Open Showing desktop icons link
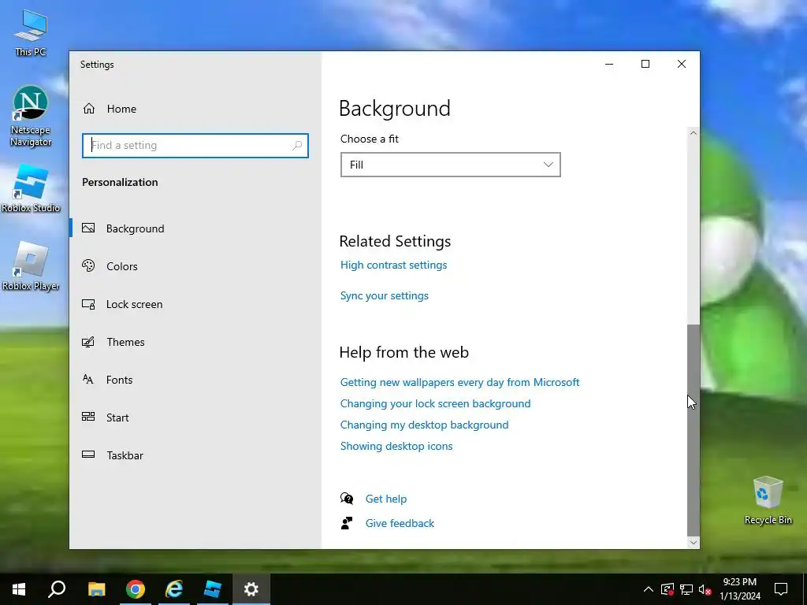 (396, 446)
